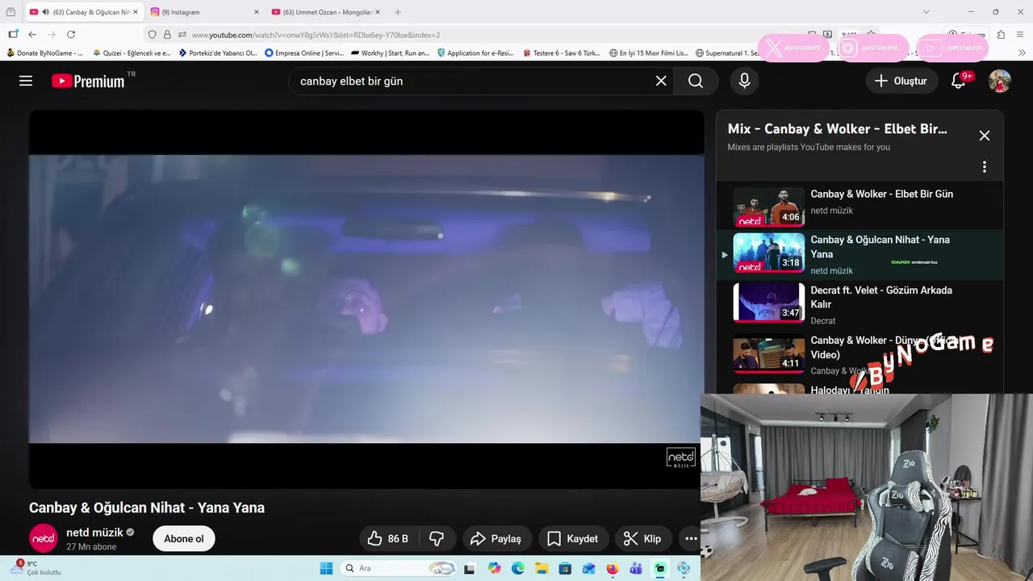Reload the page with the refresh icon

pyautogui.click(x=71, y=35)
